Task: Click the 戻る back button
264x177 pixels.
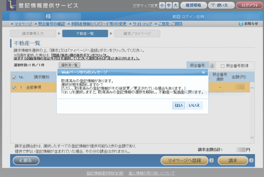Action: (26, 161)
